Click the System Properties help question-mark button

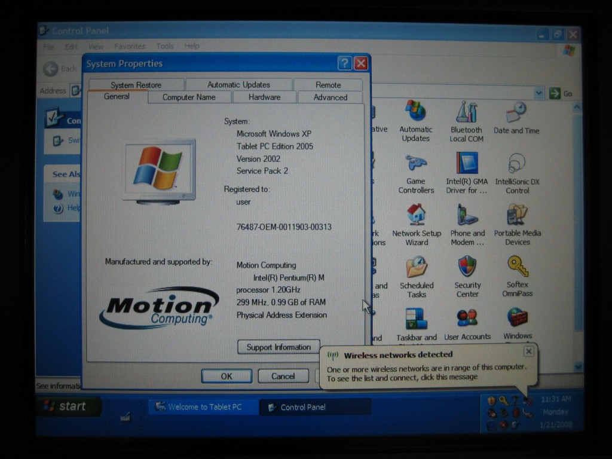pos(345,63)
